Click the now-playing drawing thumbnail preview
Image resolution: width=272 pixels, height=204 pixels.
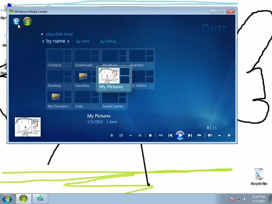coord(28,127)
